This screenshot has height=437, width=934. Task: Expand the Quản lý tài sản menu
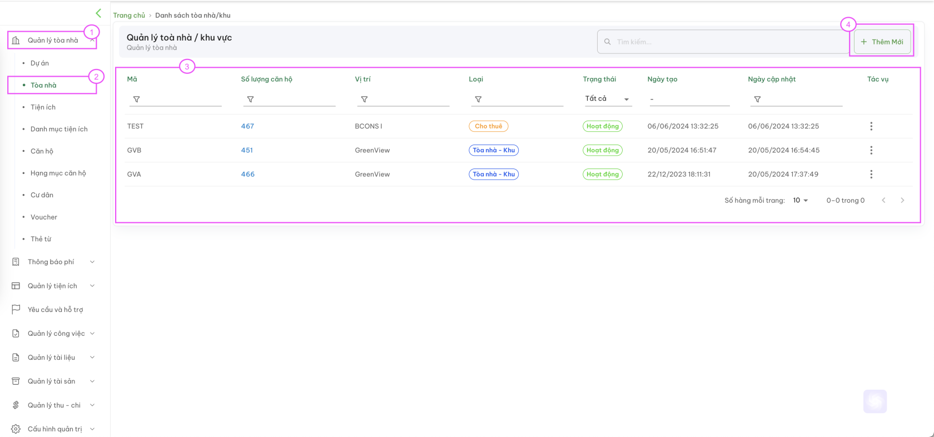[92, 381]
